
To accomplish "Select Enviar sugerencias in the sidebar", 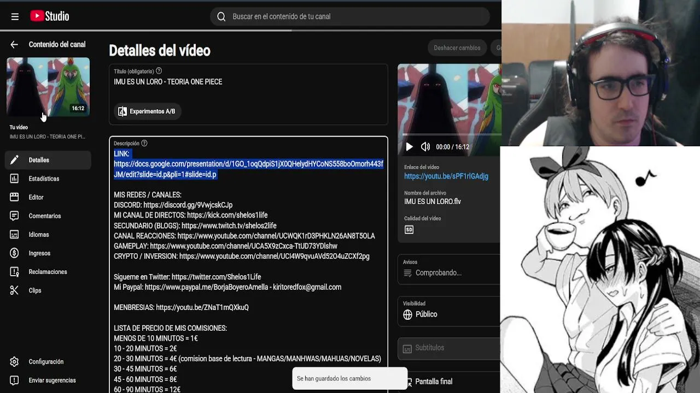I will point(48,380).
